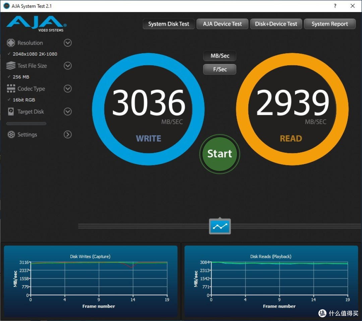Select the 16bit RGB codec entry
This screenshot has width=362, height=321.
click(24, 100)
